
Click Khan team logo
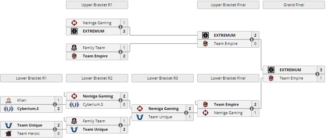tap(9, 100)
